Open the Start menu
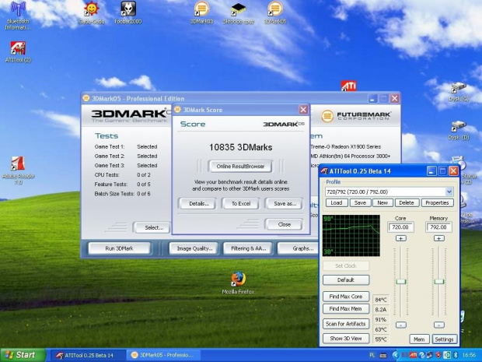The image size is (482, 362). [x=23, y=355]
